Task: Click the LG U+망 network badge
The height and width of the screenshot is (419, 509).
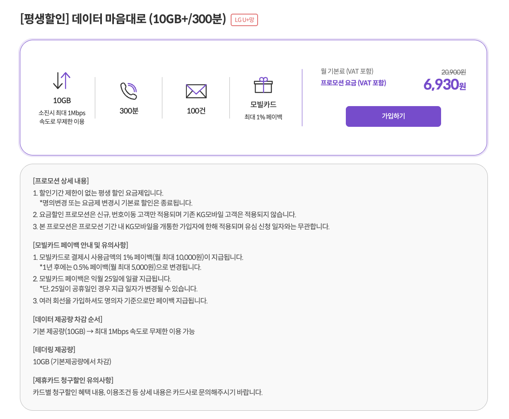Action: pyautogui.click(x=244, y=20)
